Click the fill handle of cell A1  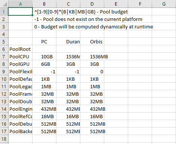(32, 15)
